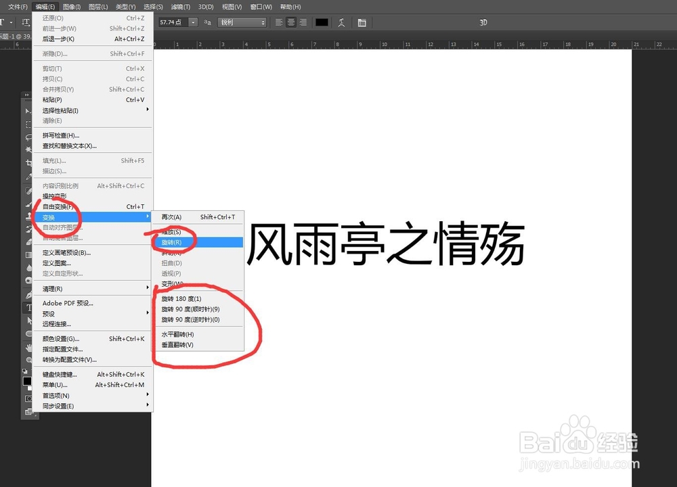The width and height of the screenshot is (677, 487).
Task: Click the 57.74 点 font size field
Action: point(173,22)
